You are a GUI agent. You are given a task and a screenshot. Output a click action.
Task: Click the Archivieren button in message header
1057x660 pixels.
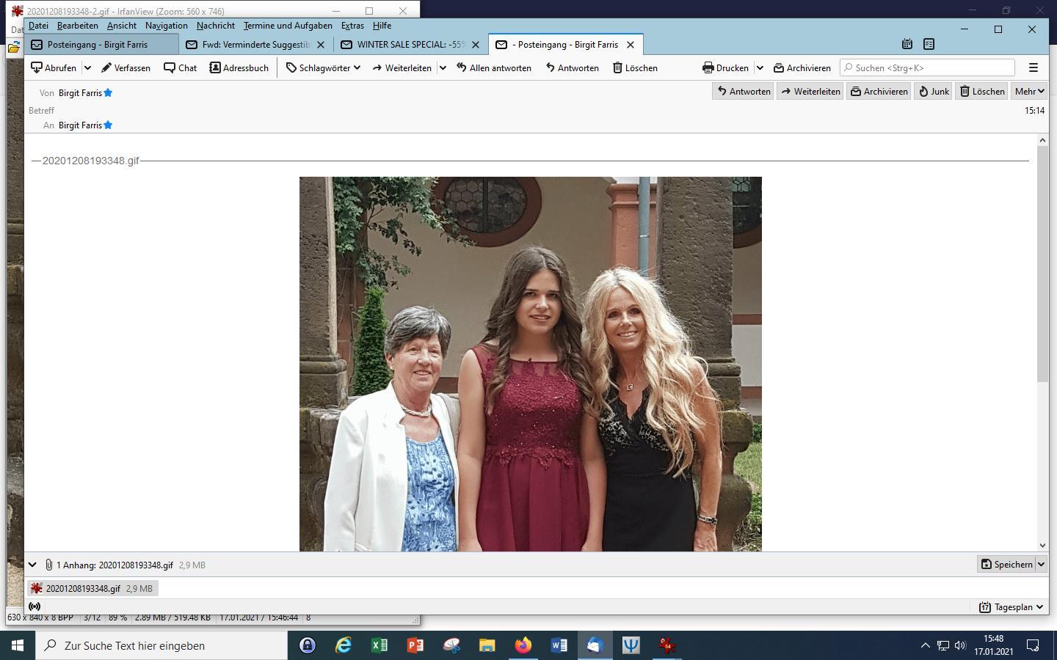879,91
